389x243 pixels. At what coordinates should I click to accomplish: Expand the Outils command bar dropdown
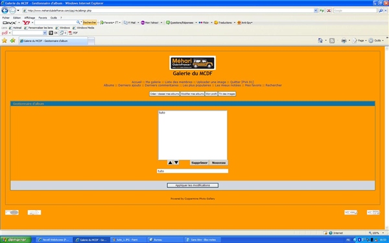point(376,41)
